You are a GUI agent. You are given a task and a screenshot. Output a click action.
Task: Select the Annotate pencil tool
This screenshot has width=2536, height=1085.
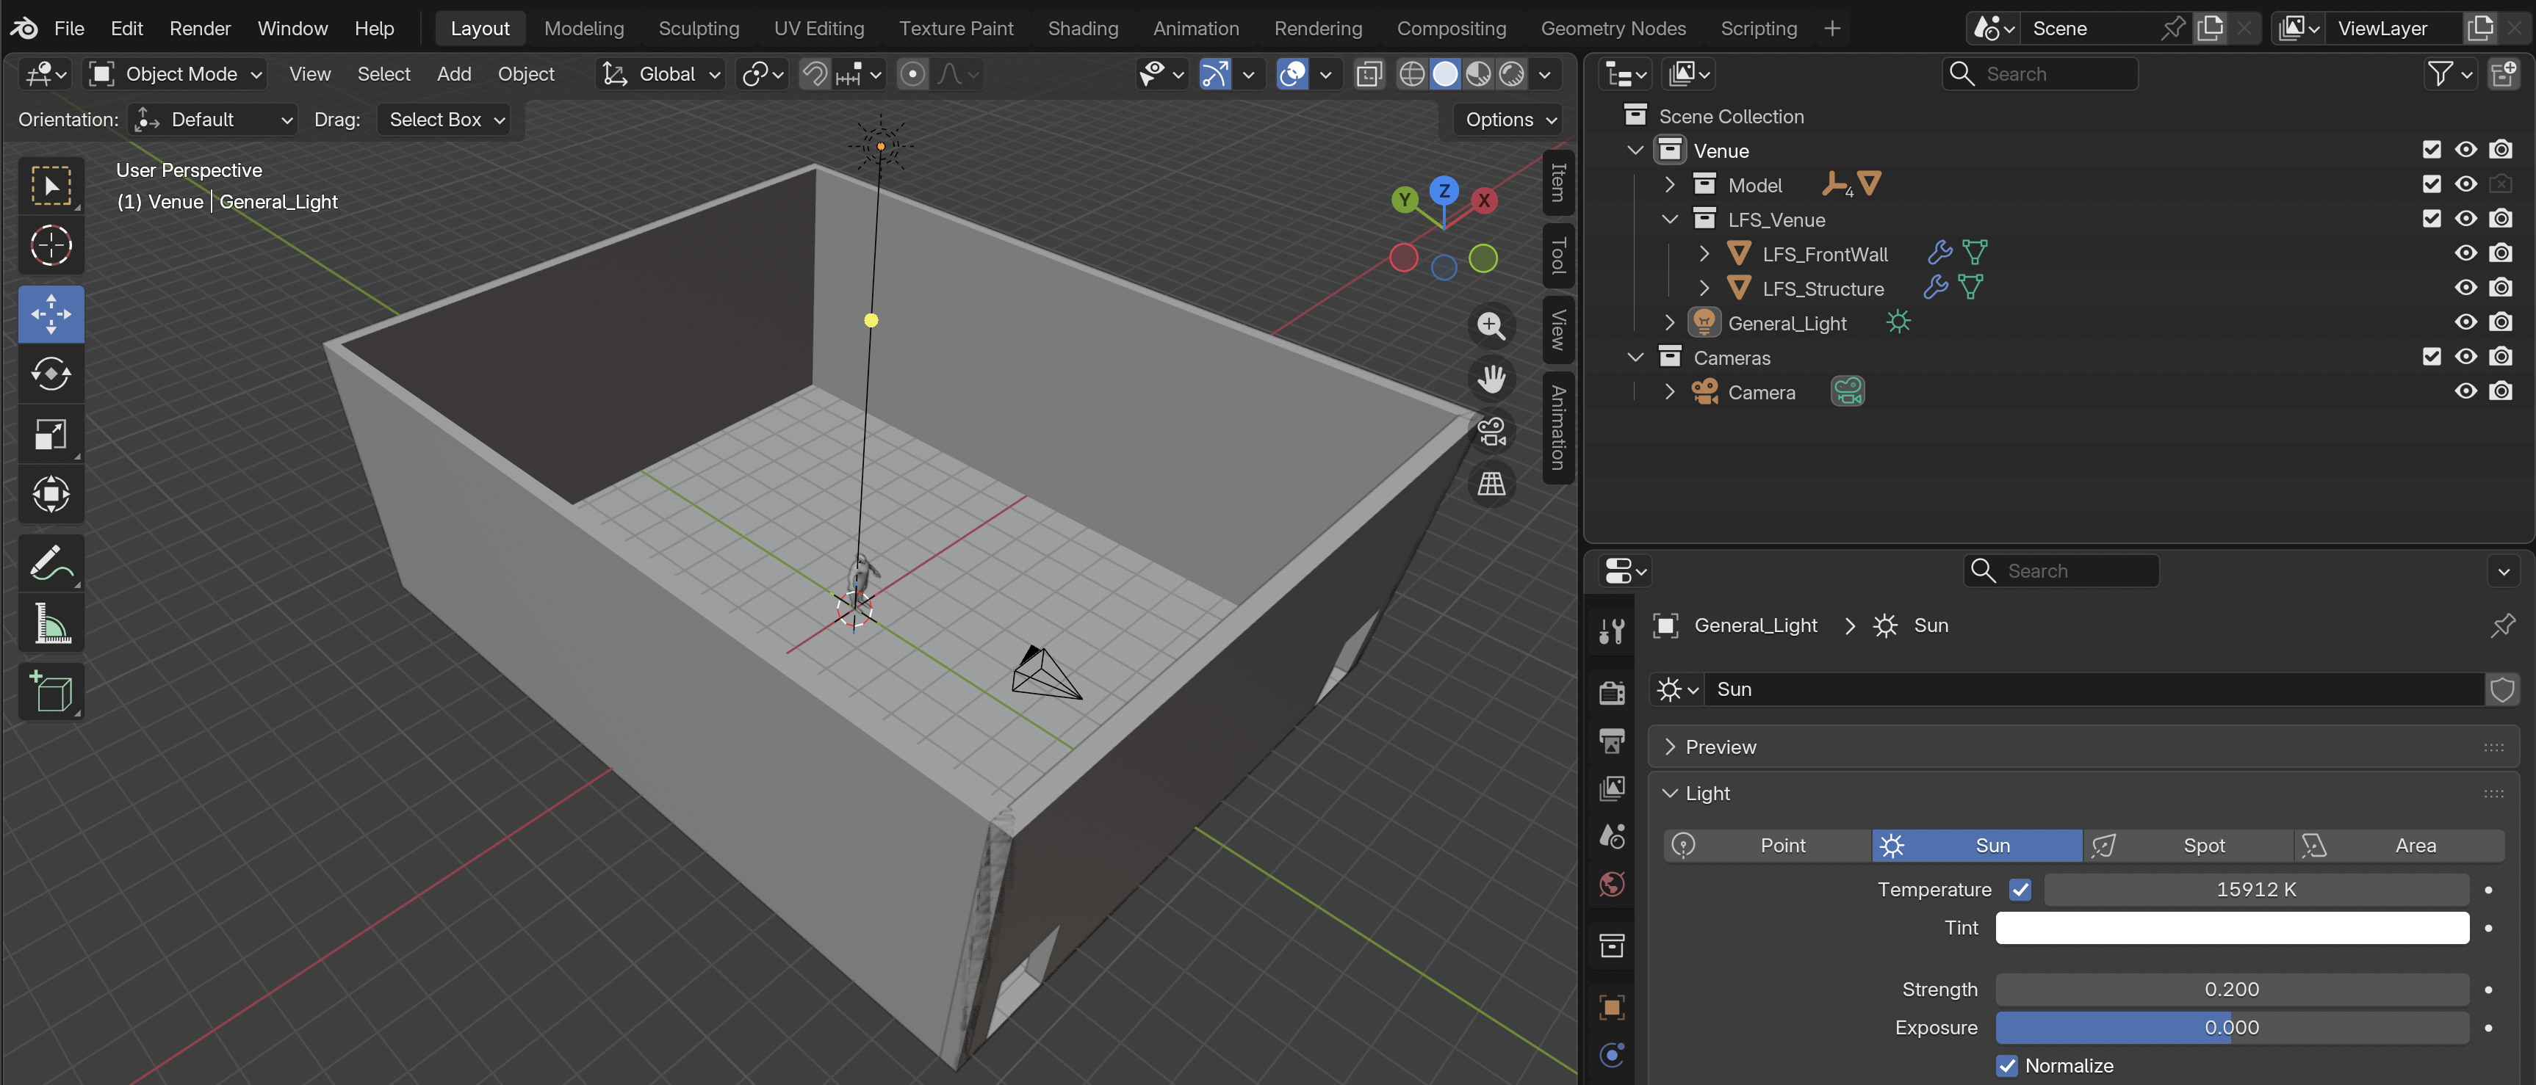click(50, 562)
